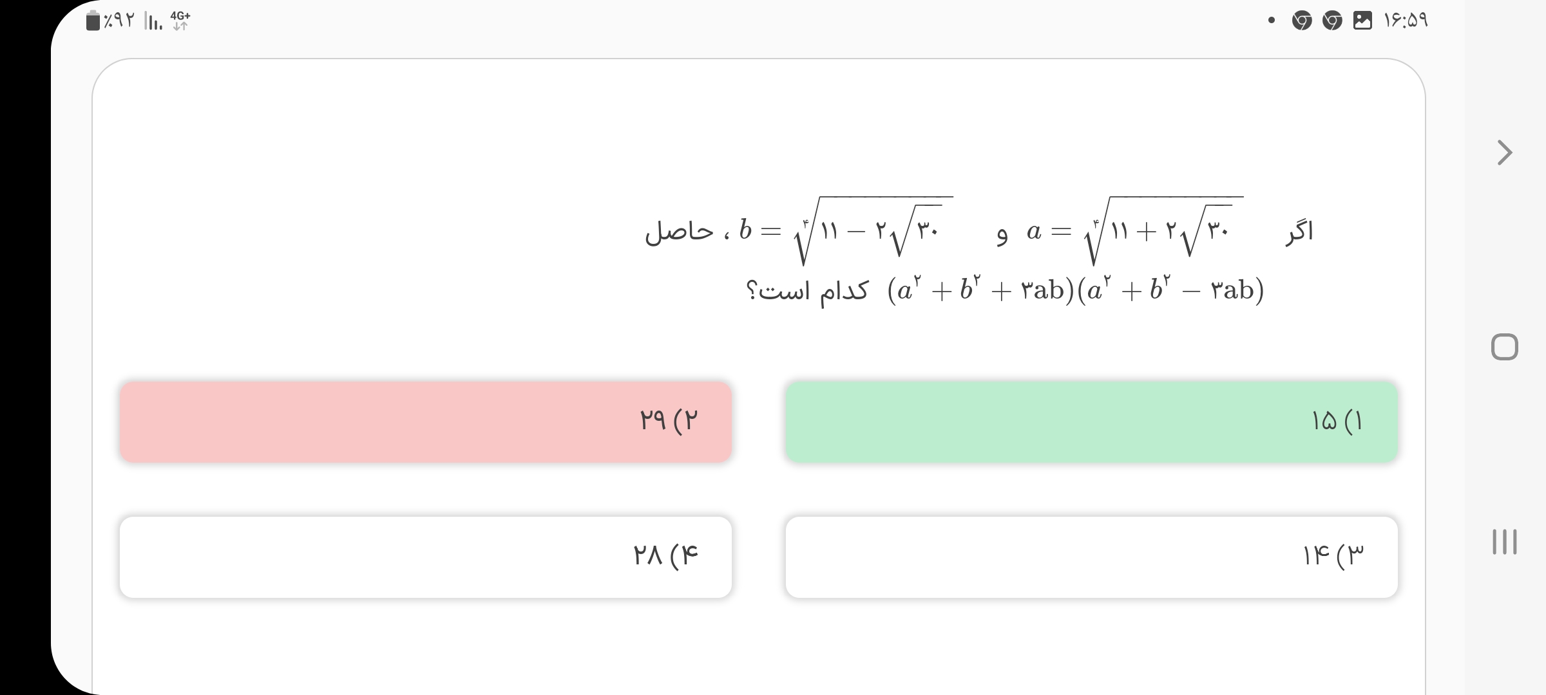Image resolution: width=1546 pixels, height=695 pixels.
Task: Tap the formula defining a
Action: coord(1135,230)
